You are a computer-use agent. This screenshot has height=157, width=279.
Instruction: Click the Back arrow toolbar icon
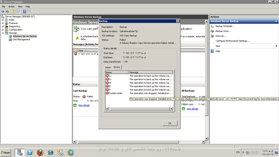3,11
